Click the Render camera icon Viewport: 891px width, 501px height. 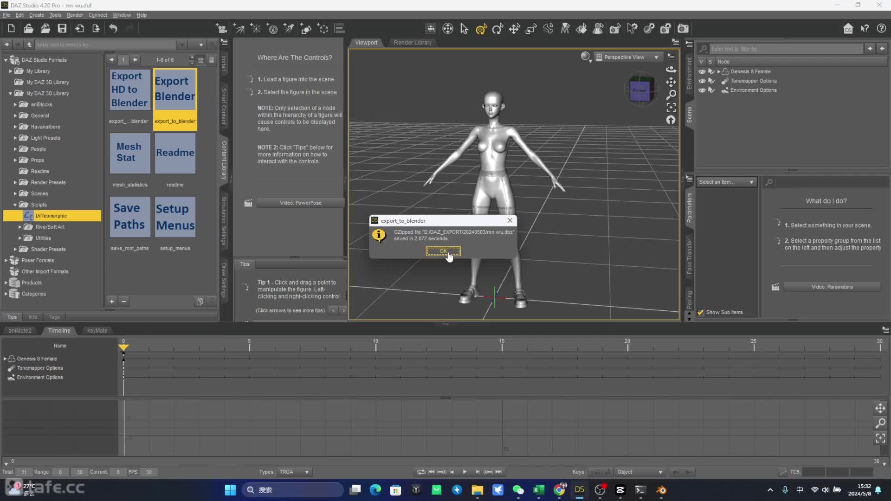click(683, 29)
